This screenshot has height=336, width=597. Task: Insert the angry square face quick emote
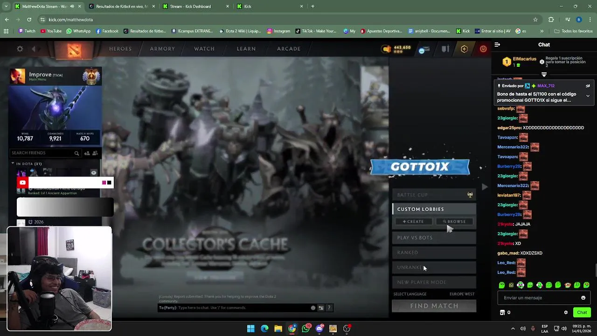(511, 285)
